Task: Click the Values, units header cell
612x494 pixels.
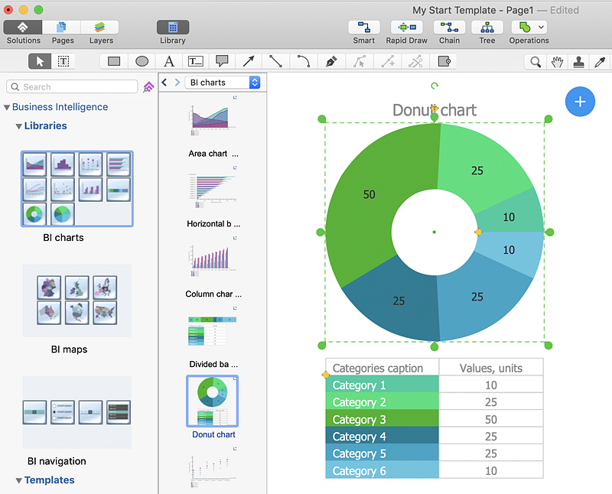Action: click(x=491, y=368)
